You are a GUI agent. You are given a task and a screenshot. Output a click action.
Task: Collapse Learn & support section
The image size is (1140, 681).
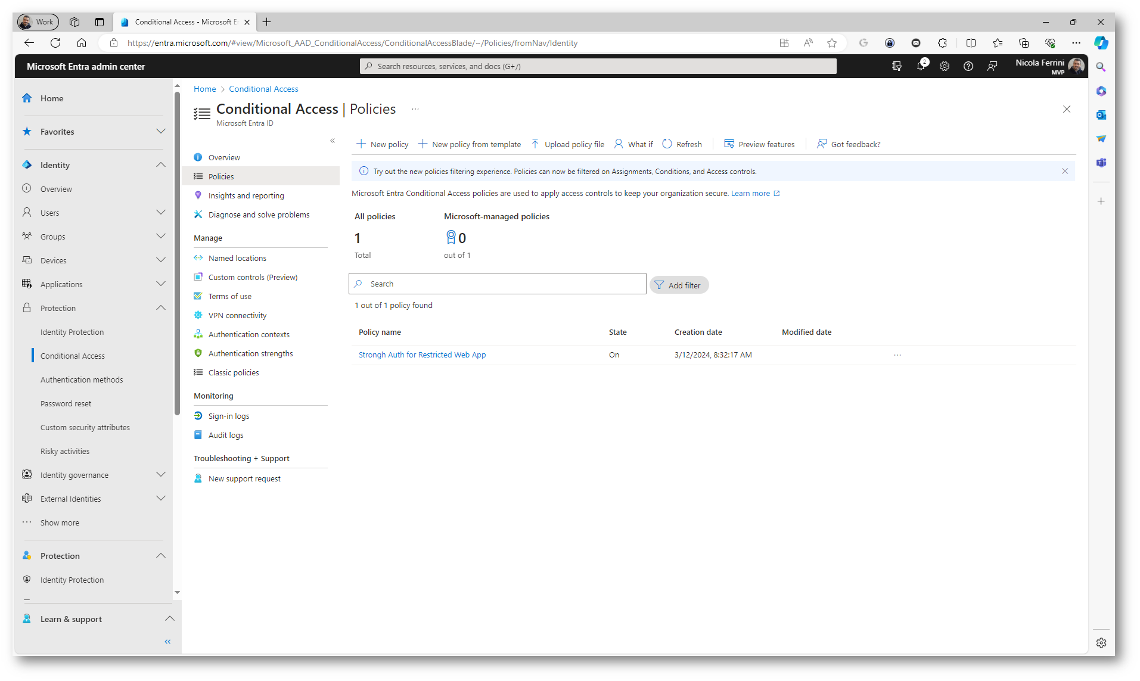(x=170, y=618)
